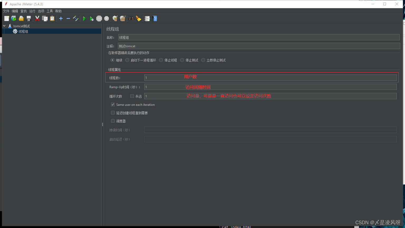405x228 pixels.
Task: Choose 停止测试 radio option
Action: 182,60
